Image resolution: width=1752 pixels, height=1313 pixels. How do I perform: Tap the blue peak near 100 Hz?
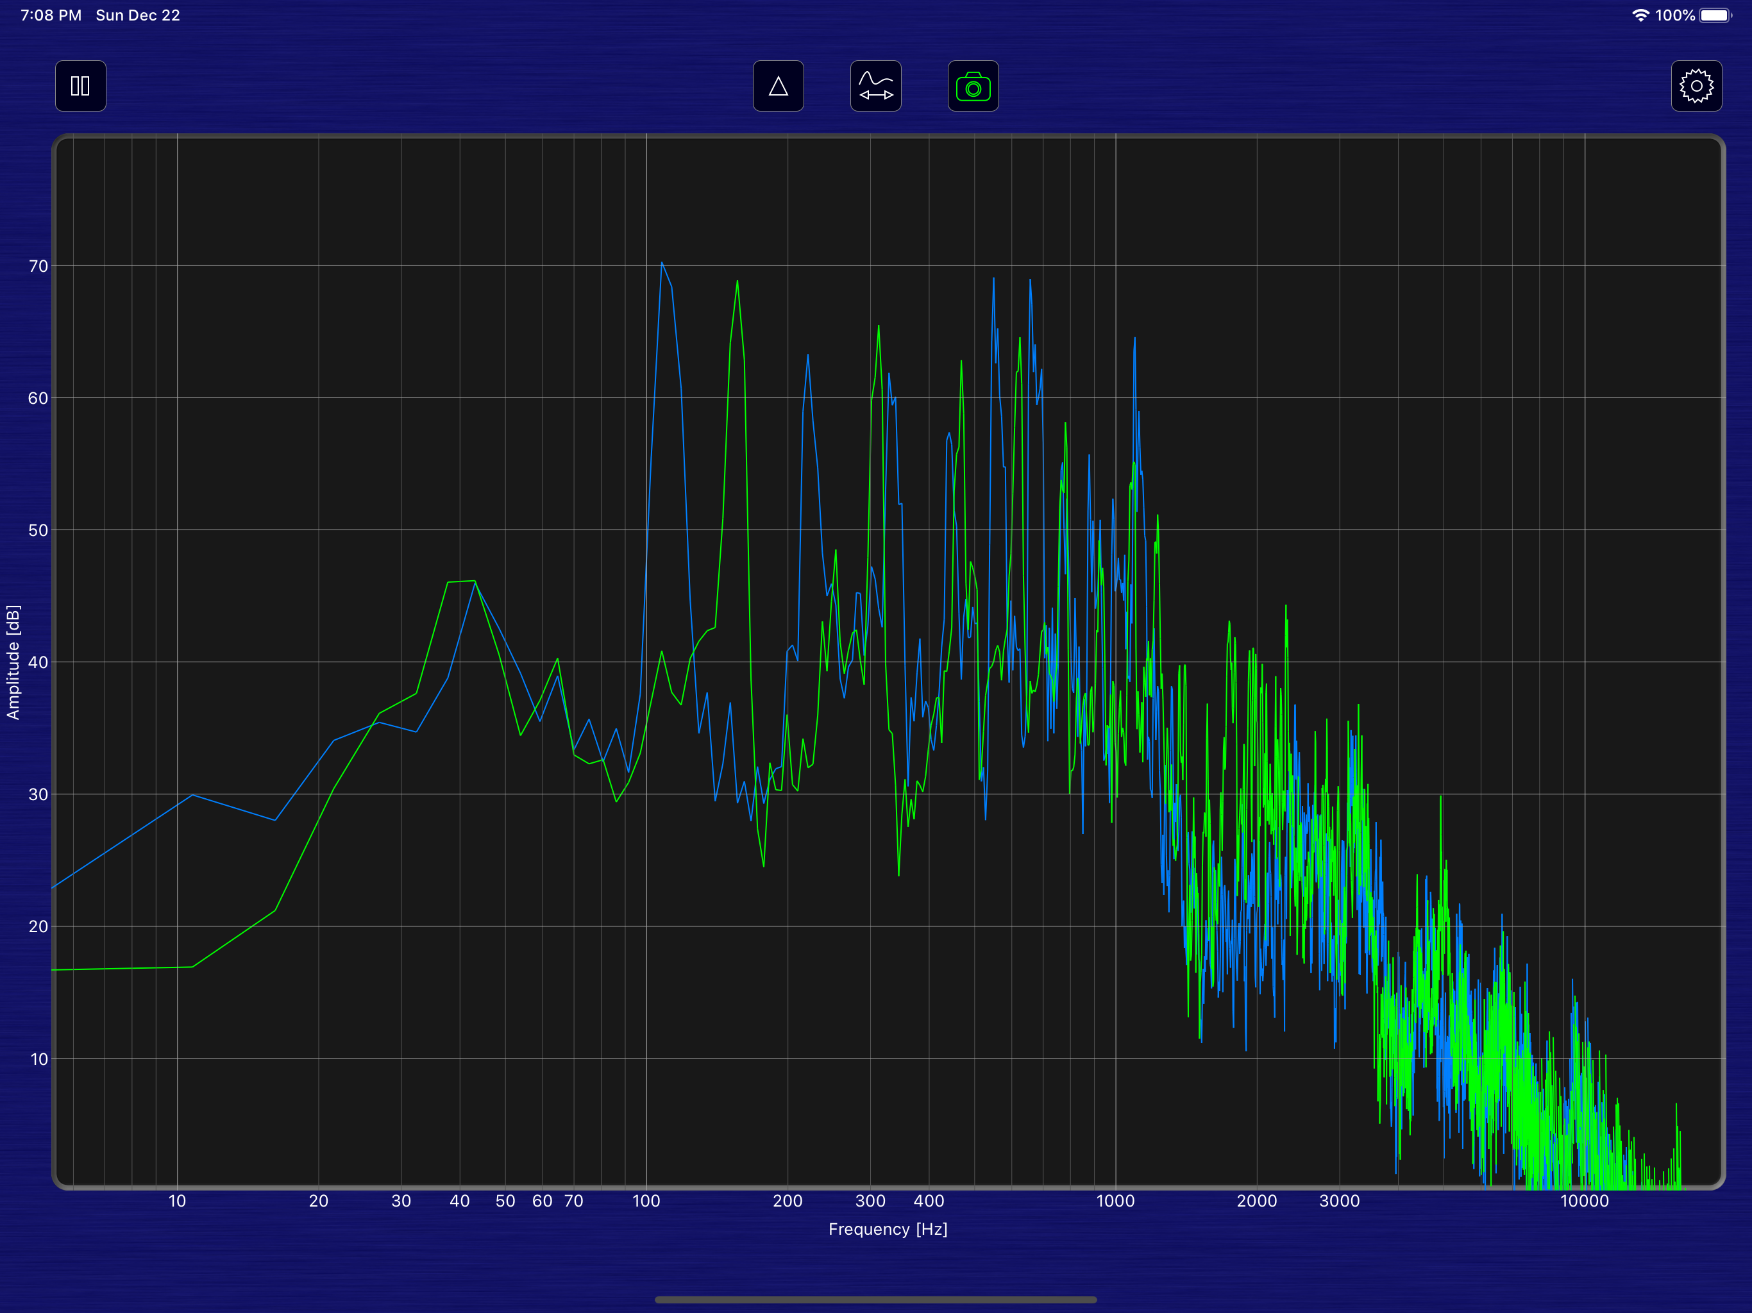[662, 263]
